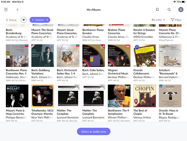Click format text AIFF 44/16 | Box Set
The image size is (187, 141).
(x=67, y=121)
